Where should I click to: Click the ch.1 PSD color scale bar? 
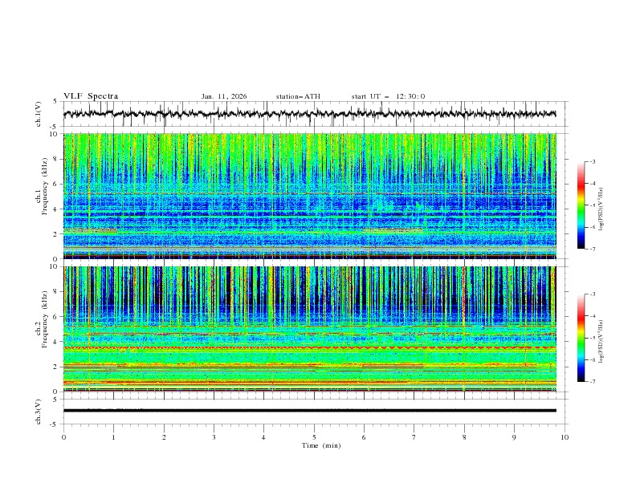pyautogui.click(x=581, y=205)
